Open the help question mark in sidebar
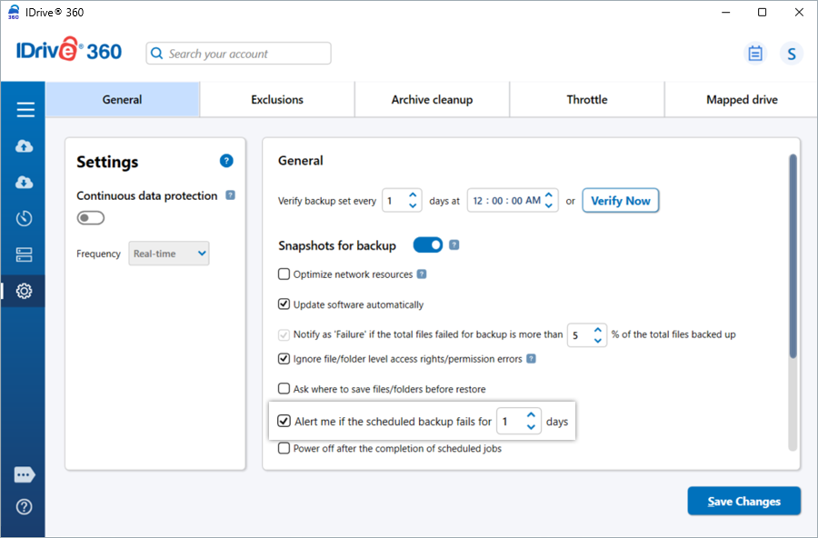The width and height of the screenshot is (818, 538). [25, 507]
